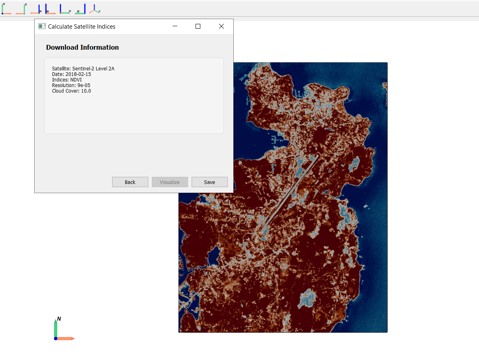This screenshot has width=479, height=364.
Task: Select view icon with blue up, green left arrows
Action: (x=81, y=9)
